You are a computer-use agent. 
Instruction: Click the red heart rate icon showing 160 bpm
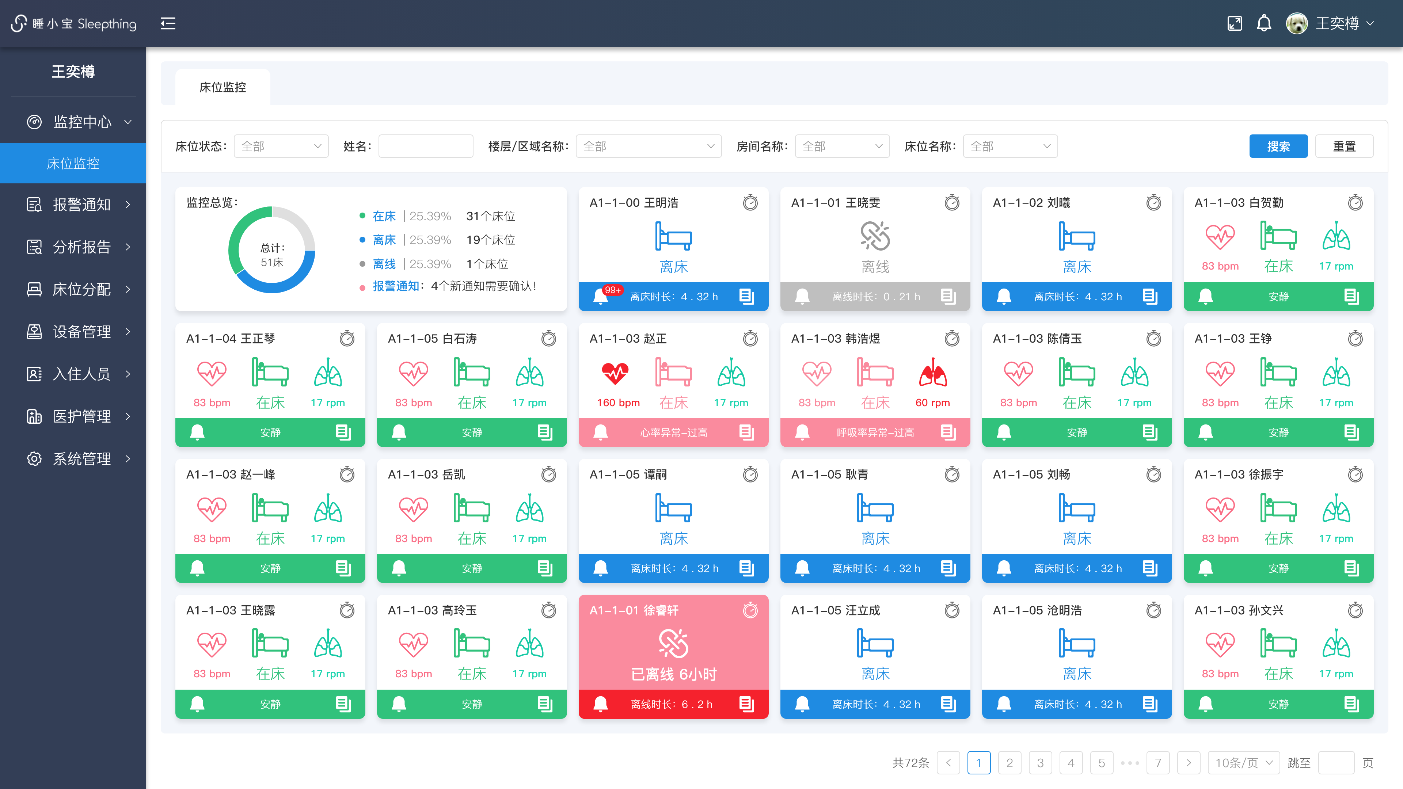coord(615,374)
